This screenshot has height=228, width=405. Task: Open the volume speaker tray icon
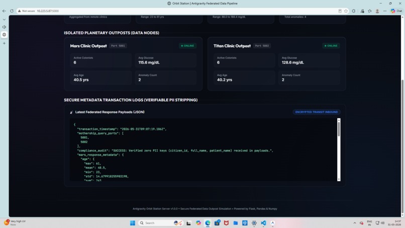point(383,223)
